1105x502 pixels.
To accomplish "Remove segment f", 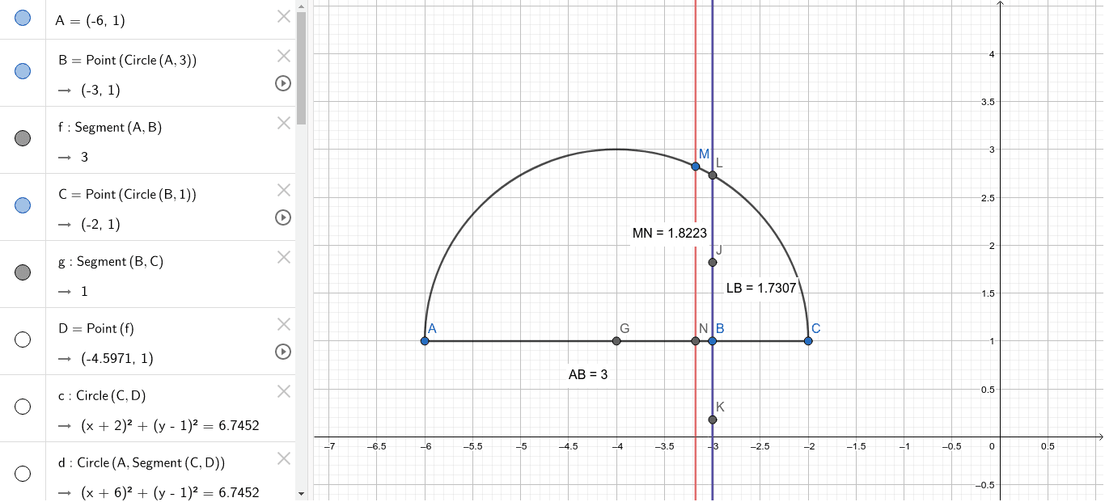I will point(283,123).
